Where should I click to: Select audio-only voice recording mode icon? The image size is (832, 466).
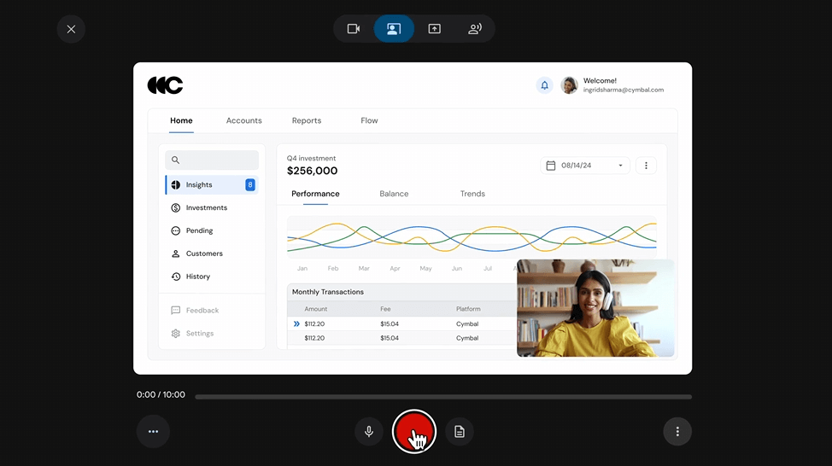coord(475,29)
